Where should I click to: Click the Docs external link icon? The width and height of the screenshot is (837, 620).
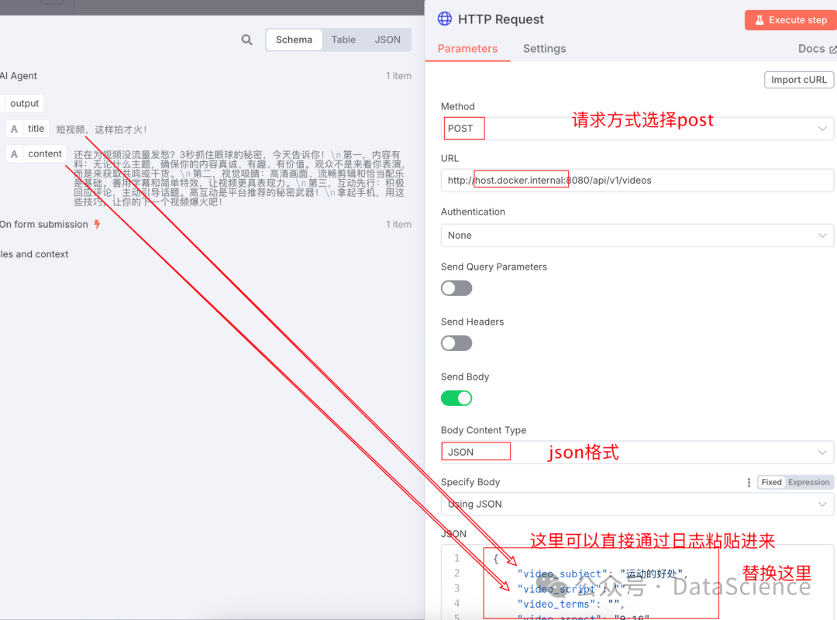[x=832, y=49]
